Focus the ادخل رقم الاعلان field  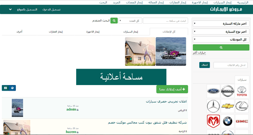pyautogui.click(x=231, y=65)
